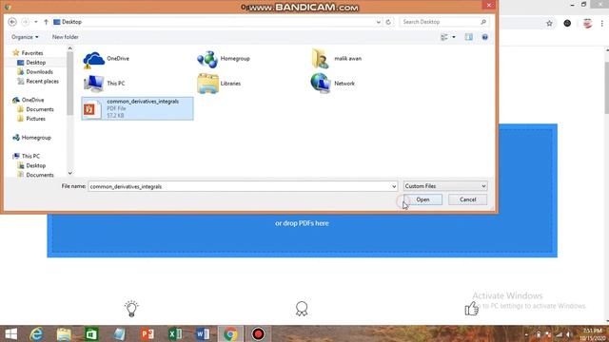Open the green store app on taskbar

91,333
